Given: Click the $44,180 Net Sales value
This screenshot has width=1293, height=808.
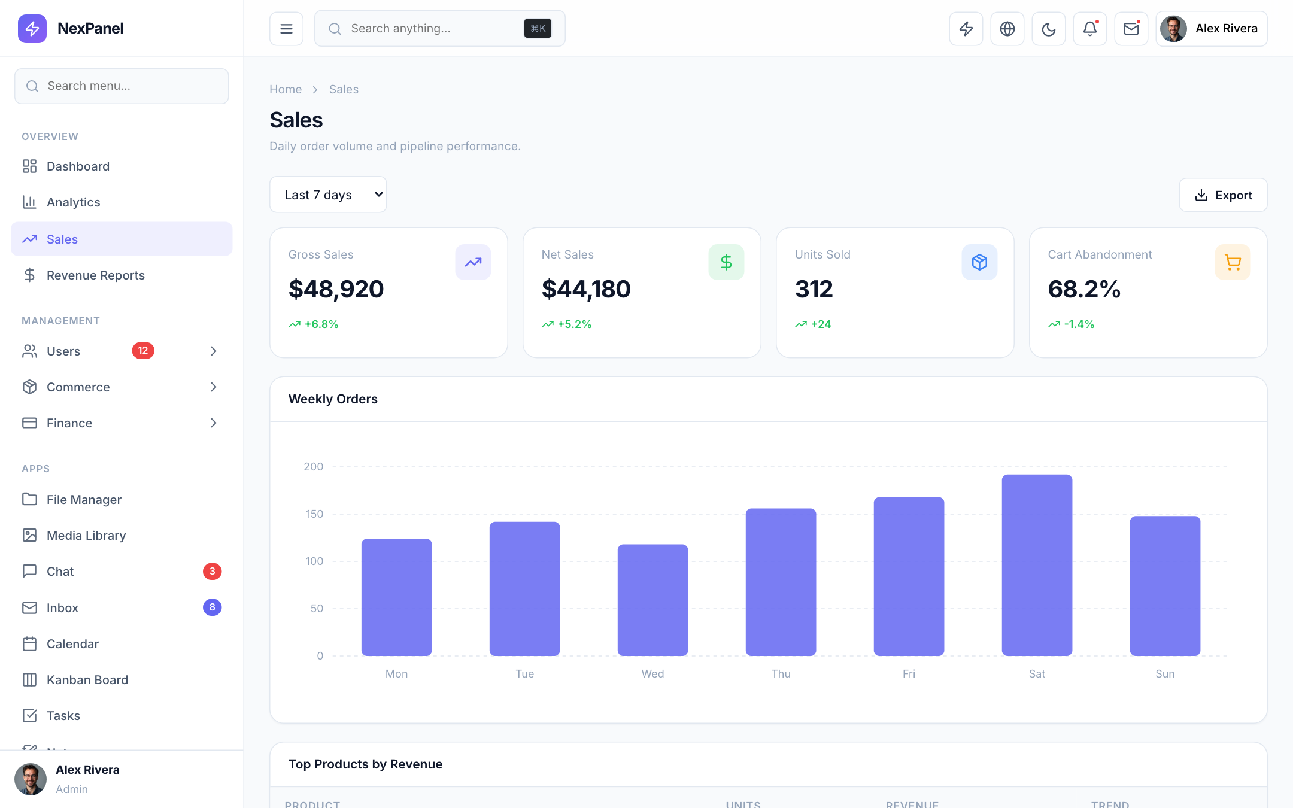Looking at the screenshot, I should pyautogui.click(x=586, y=289).
